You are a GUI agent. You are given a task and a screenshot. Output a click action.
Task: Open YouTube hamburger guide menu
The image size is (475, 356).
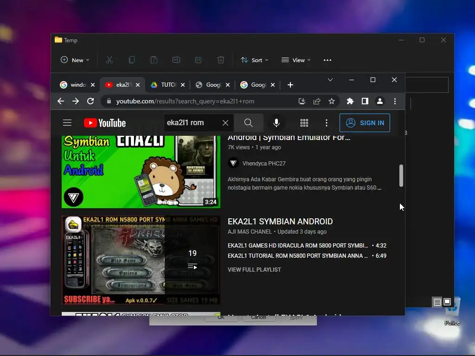(67, 123)
